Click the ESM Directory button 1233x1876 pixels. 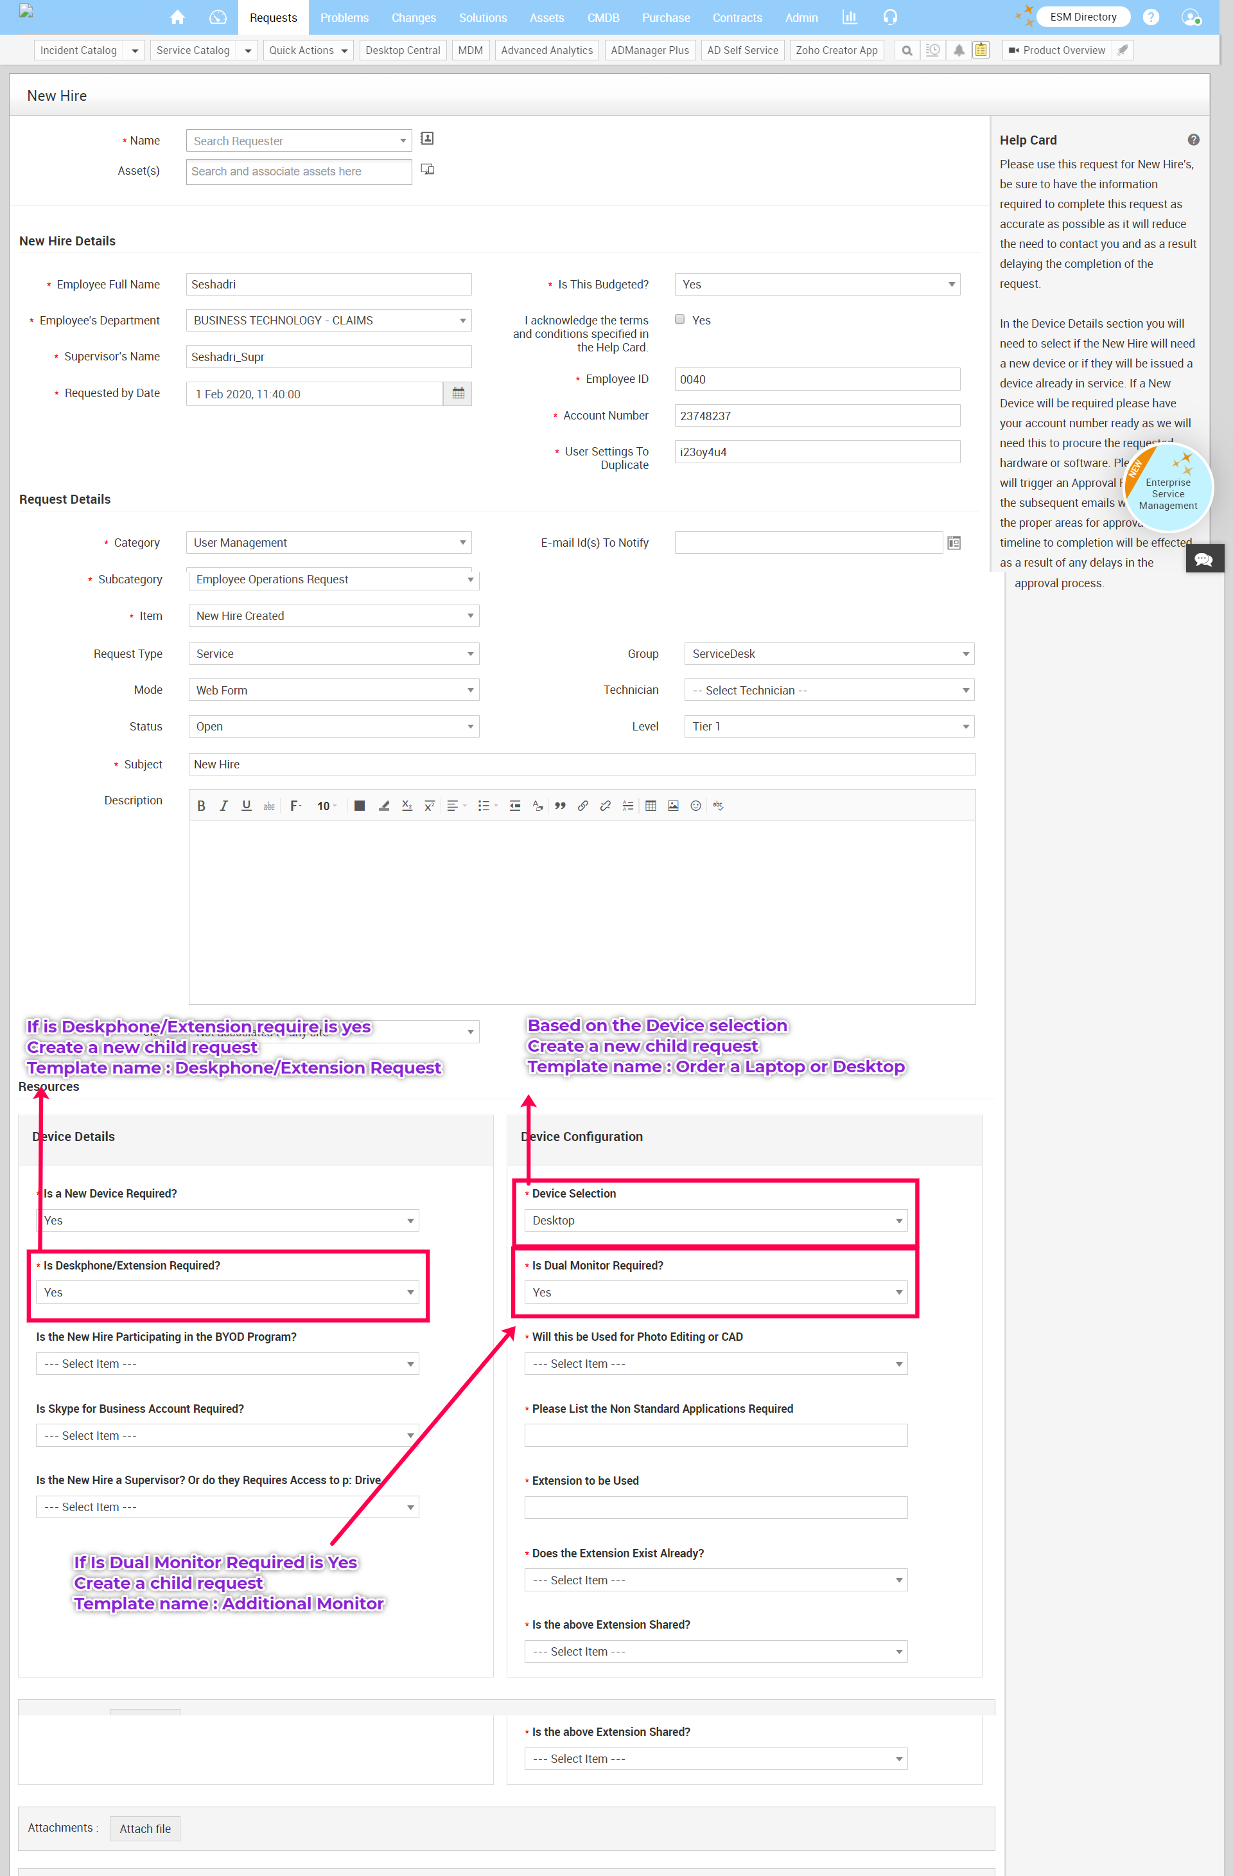(1083, 17)
